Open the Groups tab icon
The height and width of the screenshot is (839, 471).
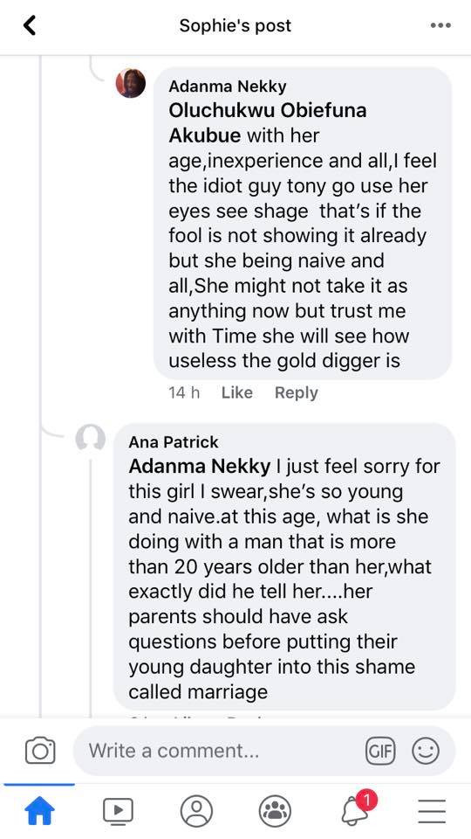tap(275, 811)
